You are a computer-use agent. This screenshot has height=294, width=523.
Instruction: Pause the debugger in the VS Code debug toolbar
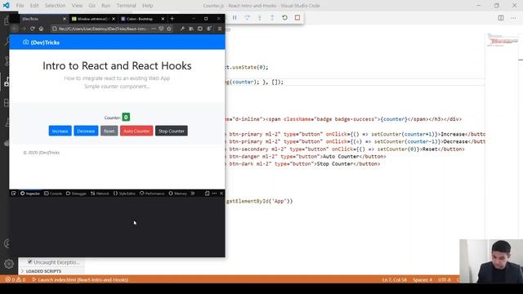(x=235, y=18)
